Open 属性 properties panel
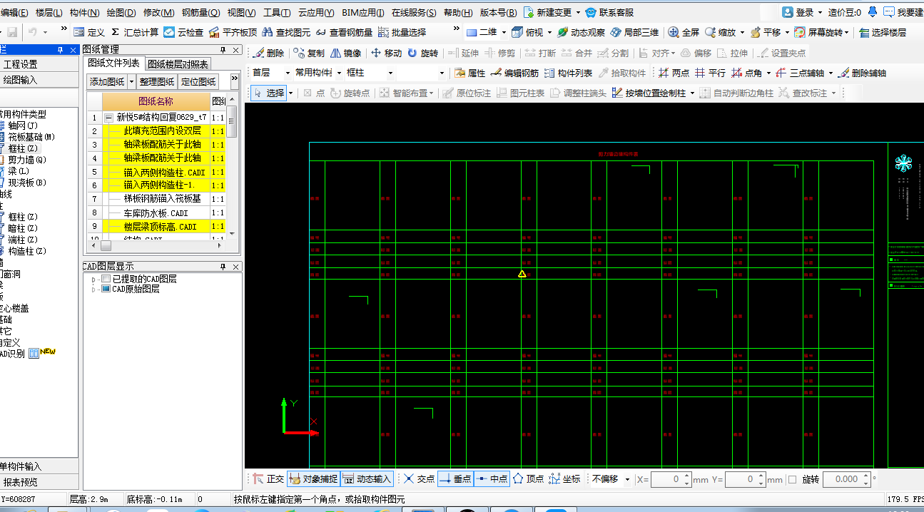The image size is (924, 512). coord(470,73)
